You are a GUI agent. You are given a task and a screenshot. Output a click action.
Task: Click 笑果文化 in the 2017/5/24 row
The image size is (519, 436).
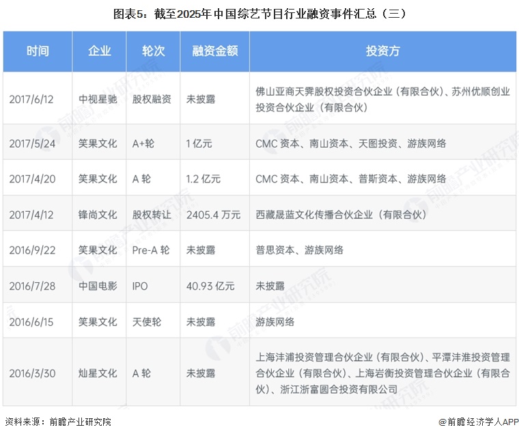(x=98, y=144)
